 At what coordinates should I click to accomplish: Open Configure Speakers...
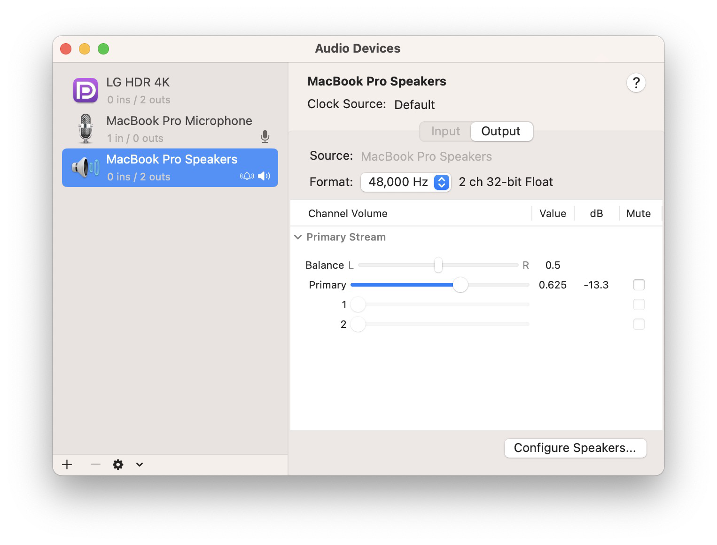[575, 448]
